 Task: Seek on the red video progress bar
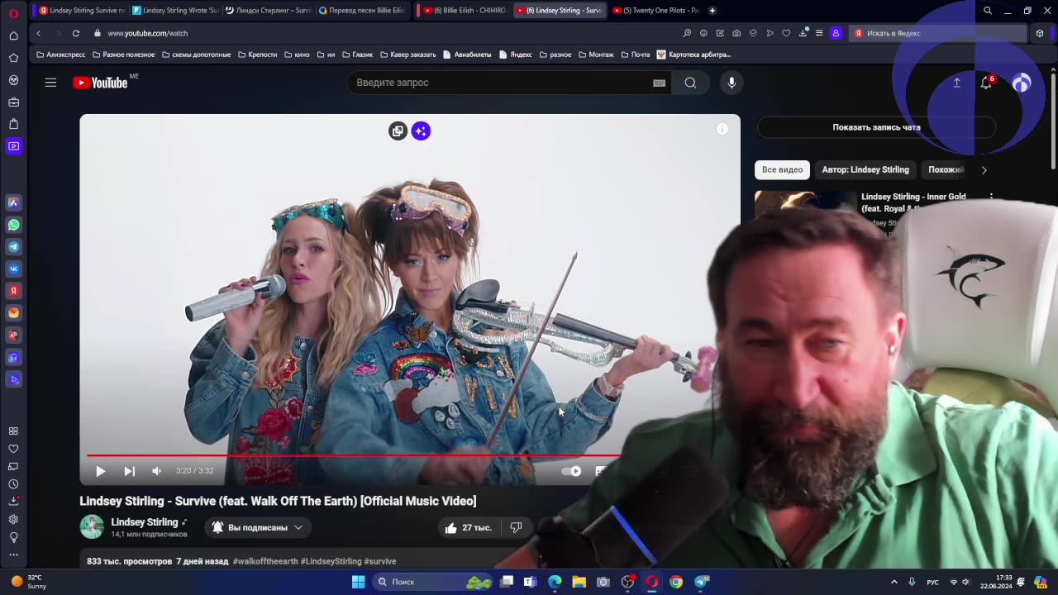pos(353,455)
